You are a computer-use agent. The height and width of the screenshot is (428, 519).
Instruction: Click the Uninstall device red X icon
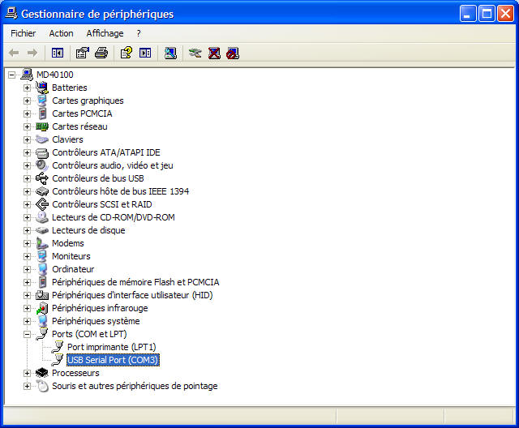(x=214, y=53)
